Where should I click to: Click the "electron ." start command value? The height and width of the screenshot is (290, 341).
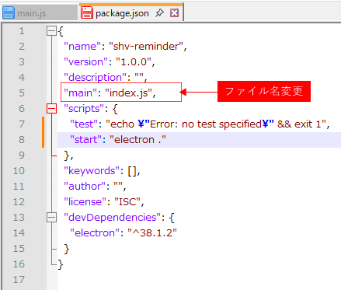[x=137, y=140]
